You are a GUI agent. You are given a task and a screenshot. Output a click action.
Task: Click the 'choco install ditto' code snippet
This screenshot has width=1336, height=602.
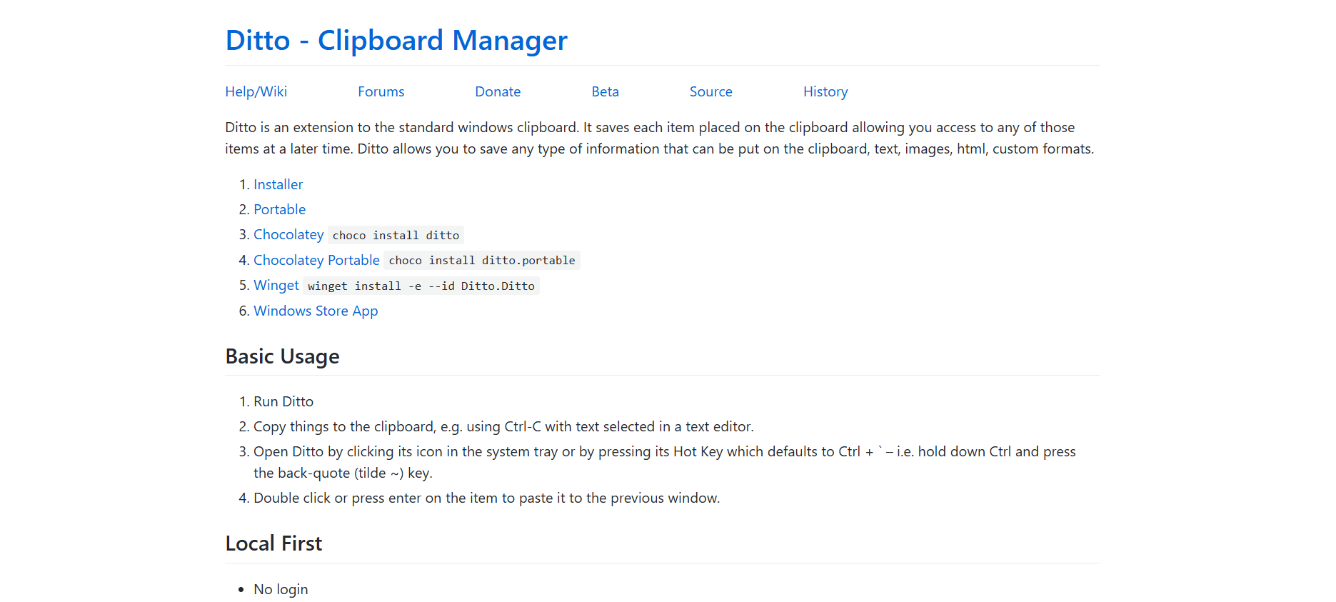tap(396, 235)
